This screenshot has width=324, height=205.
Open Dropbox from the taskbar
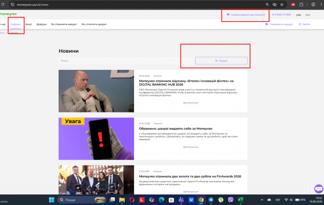191,200
